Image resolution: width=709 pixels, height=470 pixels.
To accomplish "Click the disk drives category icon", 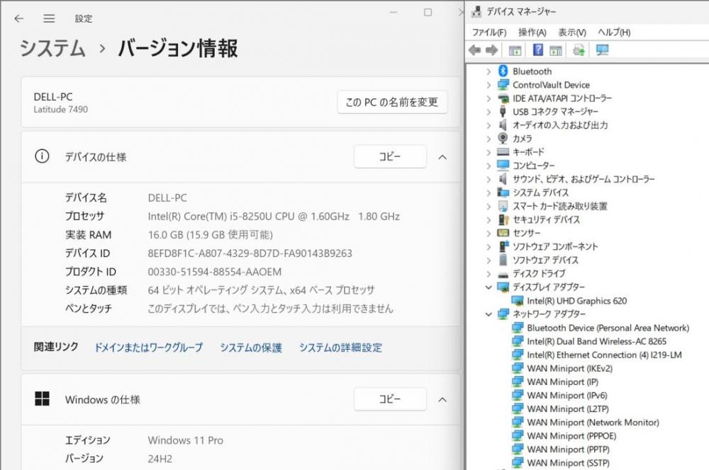I will pyautogui.click(x=503, y=274).
